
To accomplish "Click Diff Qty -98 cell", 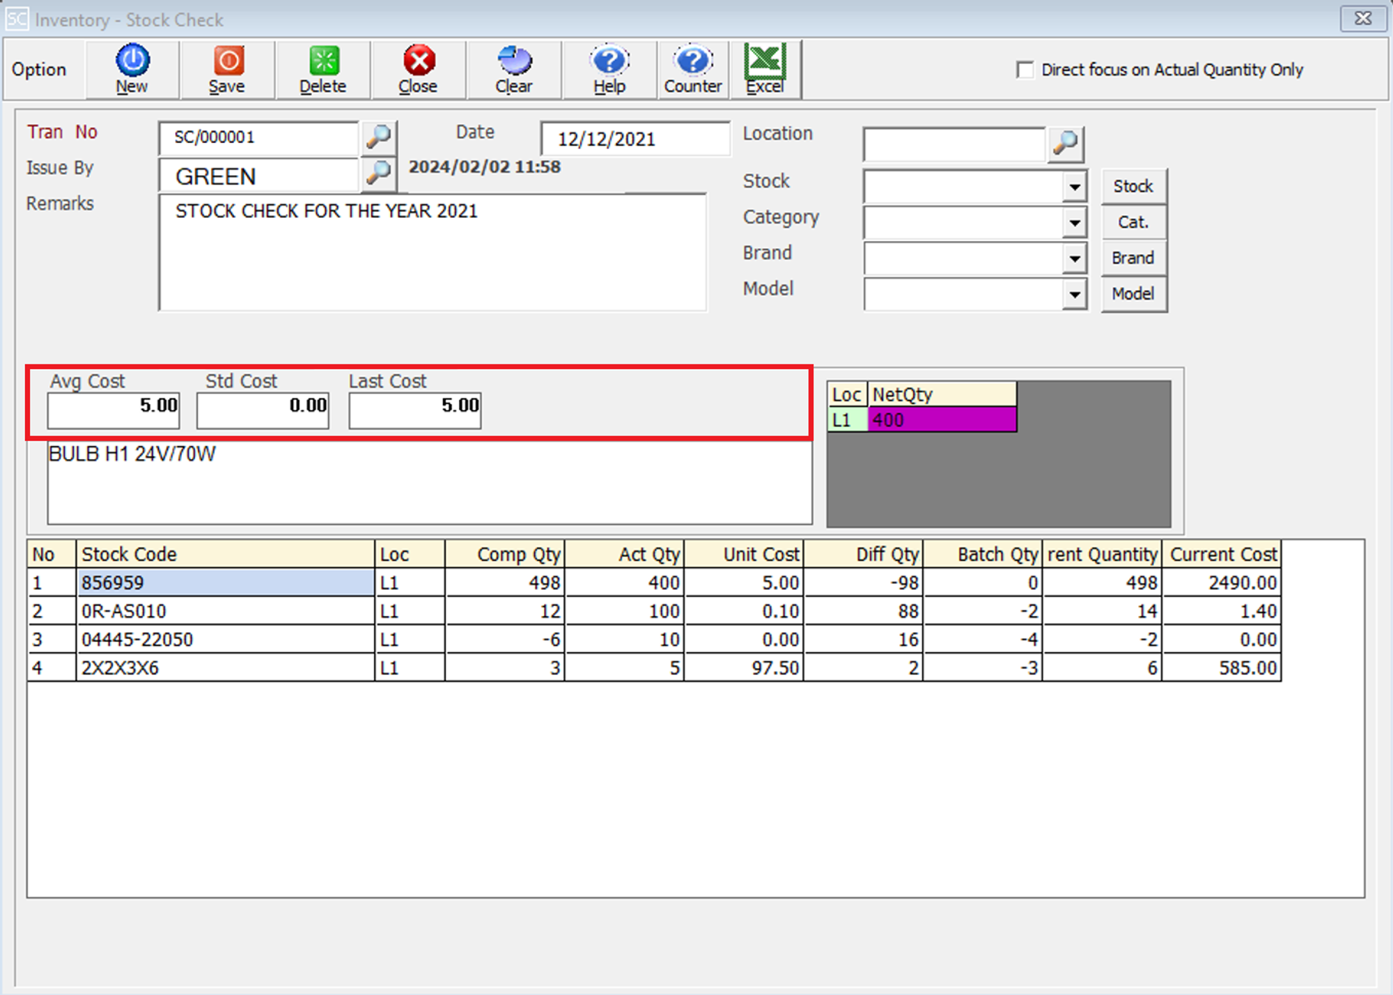I will 864,583.
